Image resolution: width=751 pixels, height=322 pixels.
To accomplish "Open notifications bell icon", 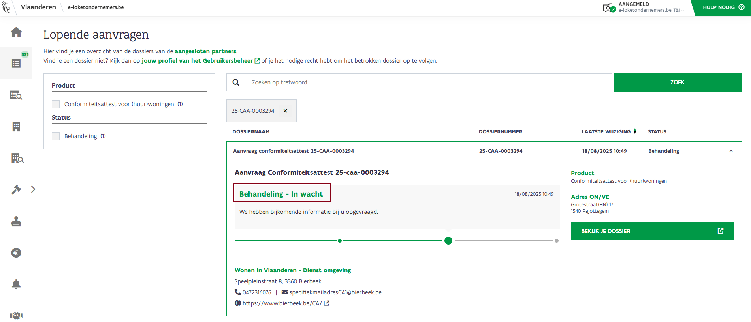I will point(16,284).
